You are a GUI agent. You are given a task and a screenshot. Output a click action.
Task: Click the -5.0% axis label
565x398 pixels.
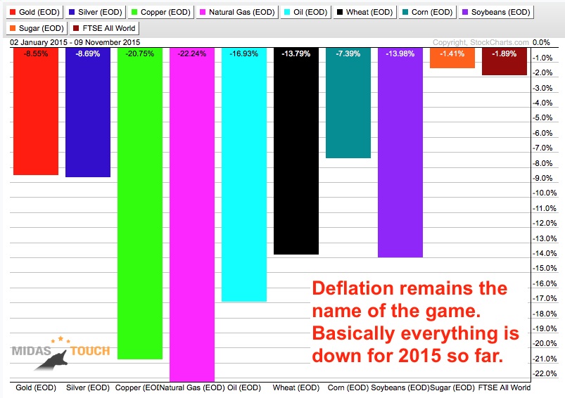point(543,117)
